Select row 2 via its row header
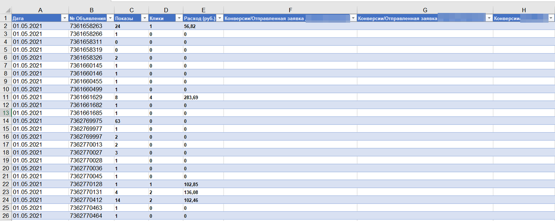555x221 pixels. click(x=6, y=26)
